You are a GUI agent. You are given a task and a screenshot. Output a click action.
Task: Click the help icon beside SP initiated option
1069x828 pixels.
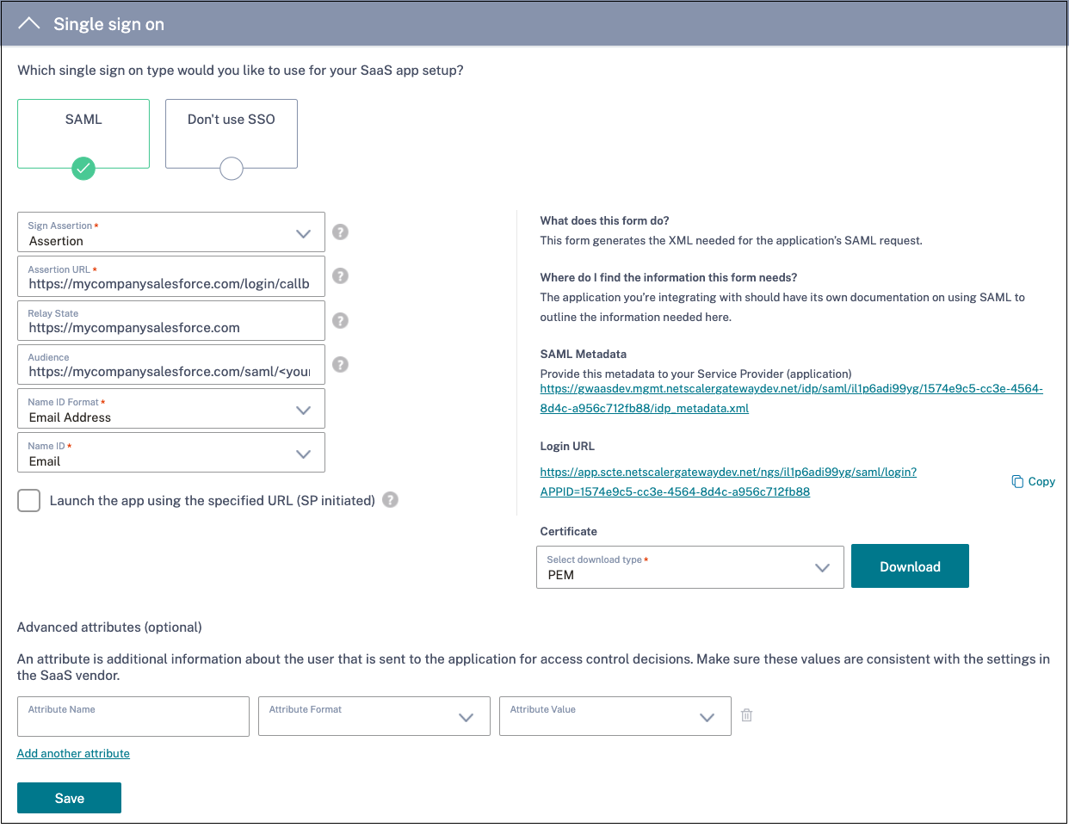391,500
